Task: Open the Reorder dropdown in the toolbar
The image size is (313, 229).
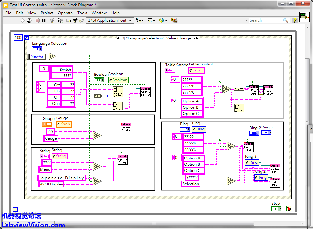Action: 163,20
